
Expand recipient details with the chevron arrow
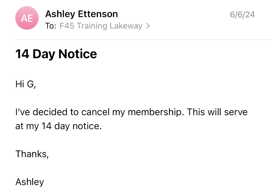click(148, 26)
